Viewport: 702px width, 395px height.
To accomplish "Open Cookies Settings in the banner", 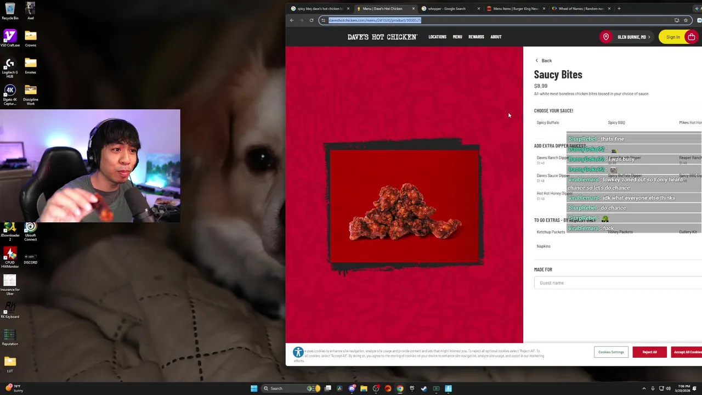I will point(611,352).
